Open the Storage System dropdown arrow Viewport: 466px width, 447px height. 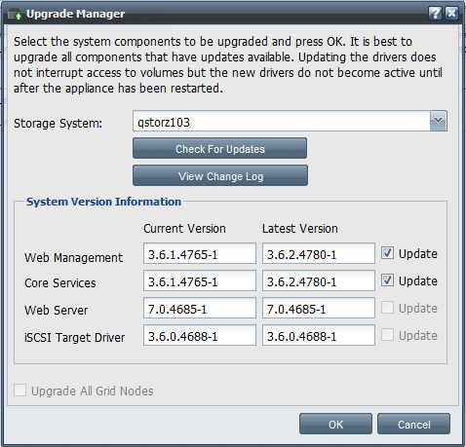[x=439, y=121]
